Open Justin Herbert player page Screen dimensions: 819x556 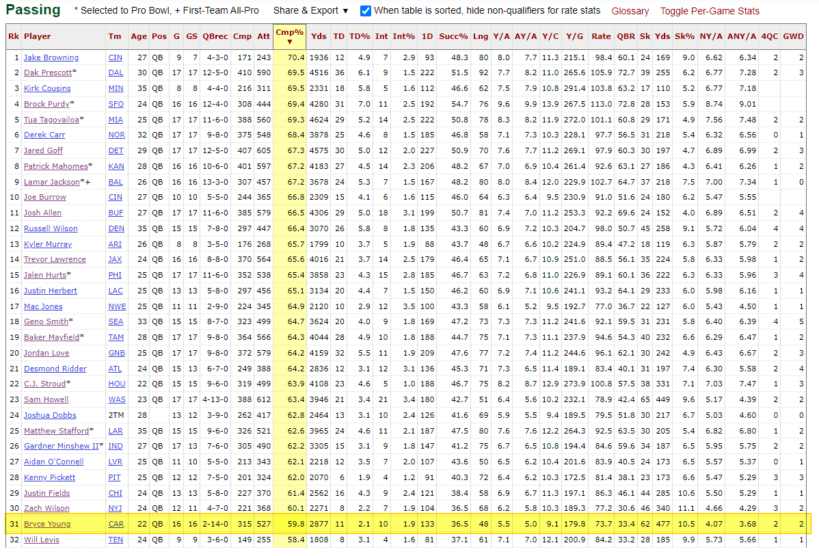51,291
